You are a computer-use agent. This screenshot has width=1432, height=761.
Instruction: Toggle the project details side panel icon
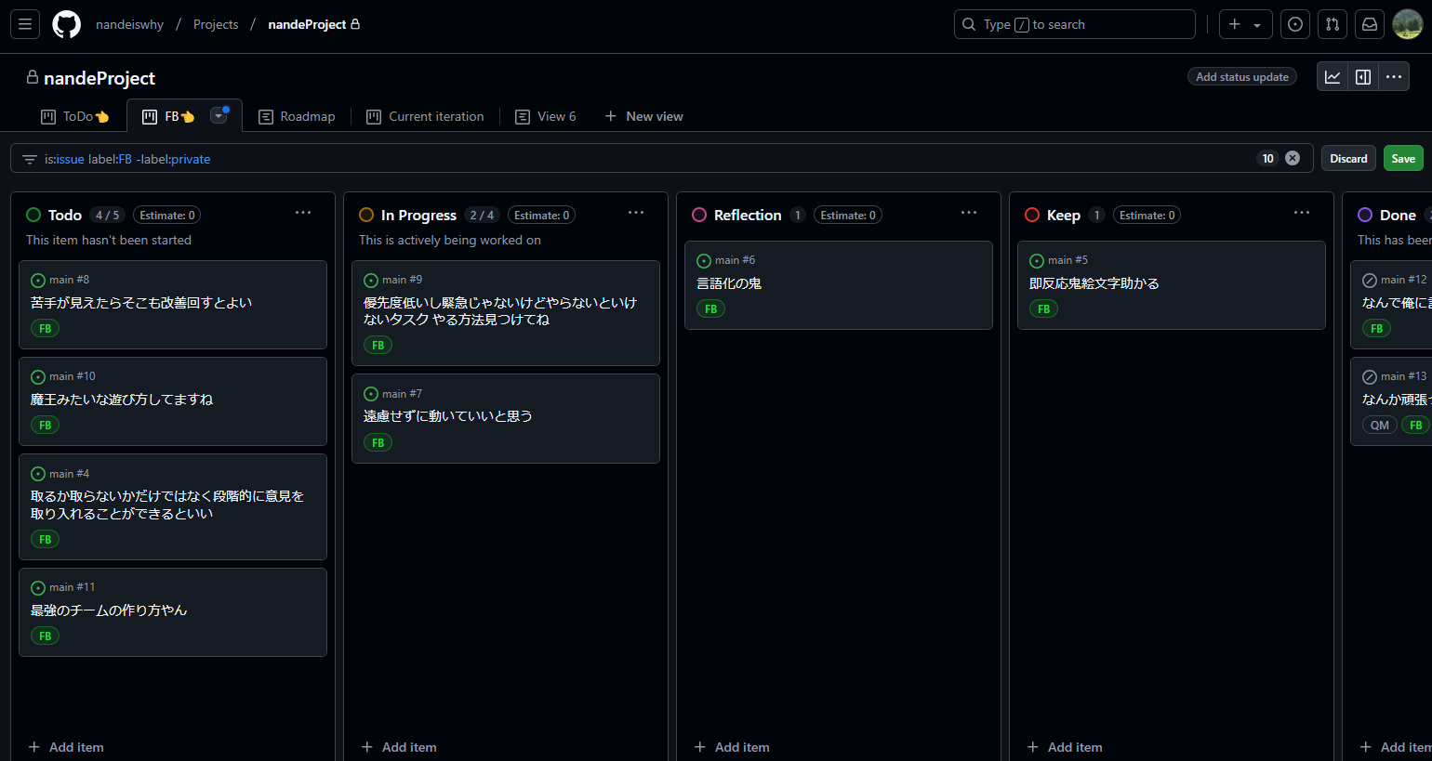pos(1363,77)
